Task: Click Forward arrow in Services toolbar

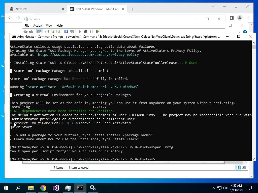Action: tap(31, 31)
